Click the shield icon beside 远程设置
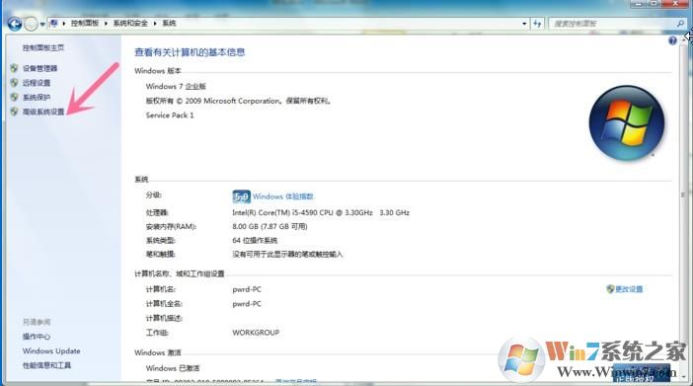The height and width of the screenshot is (386, 693). 14,83
